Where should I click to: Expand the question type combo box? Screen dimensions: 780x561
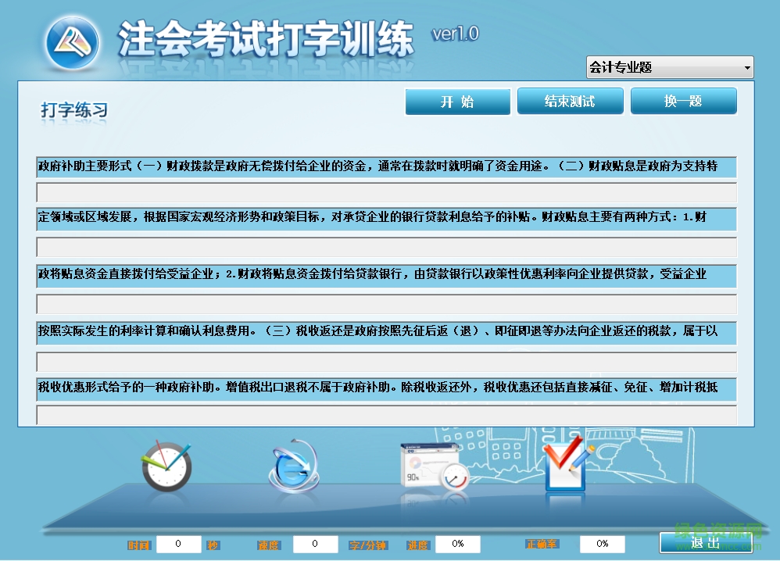coord(670,67)
